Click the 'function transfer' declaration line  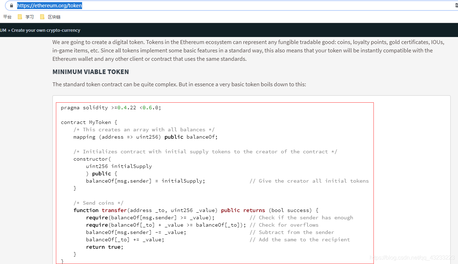coord(196,210)
